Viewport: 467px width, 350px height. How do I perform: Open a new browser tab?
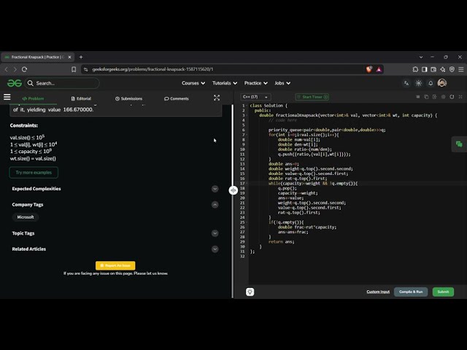[x=81, y=57]
